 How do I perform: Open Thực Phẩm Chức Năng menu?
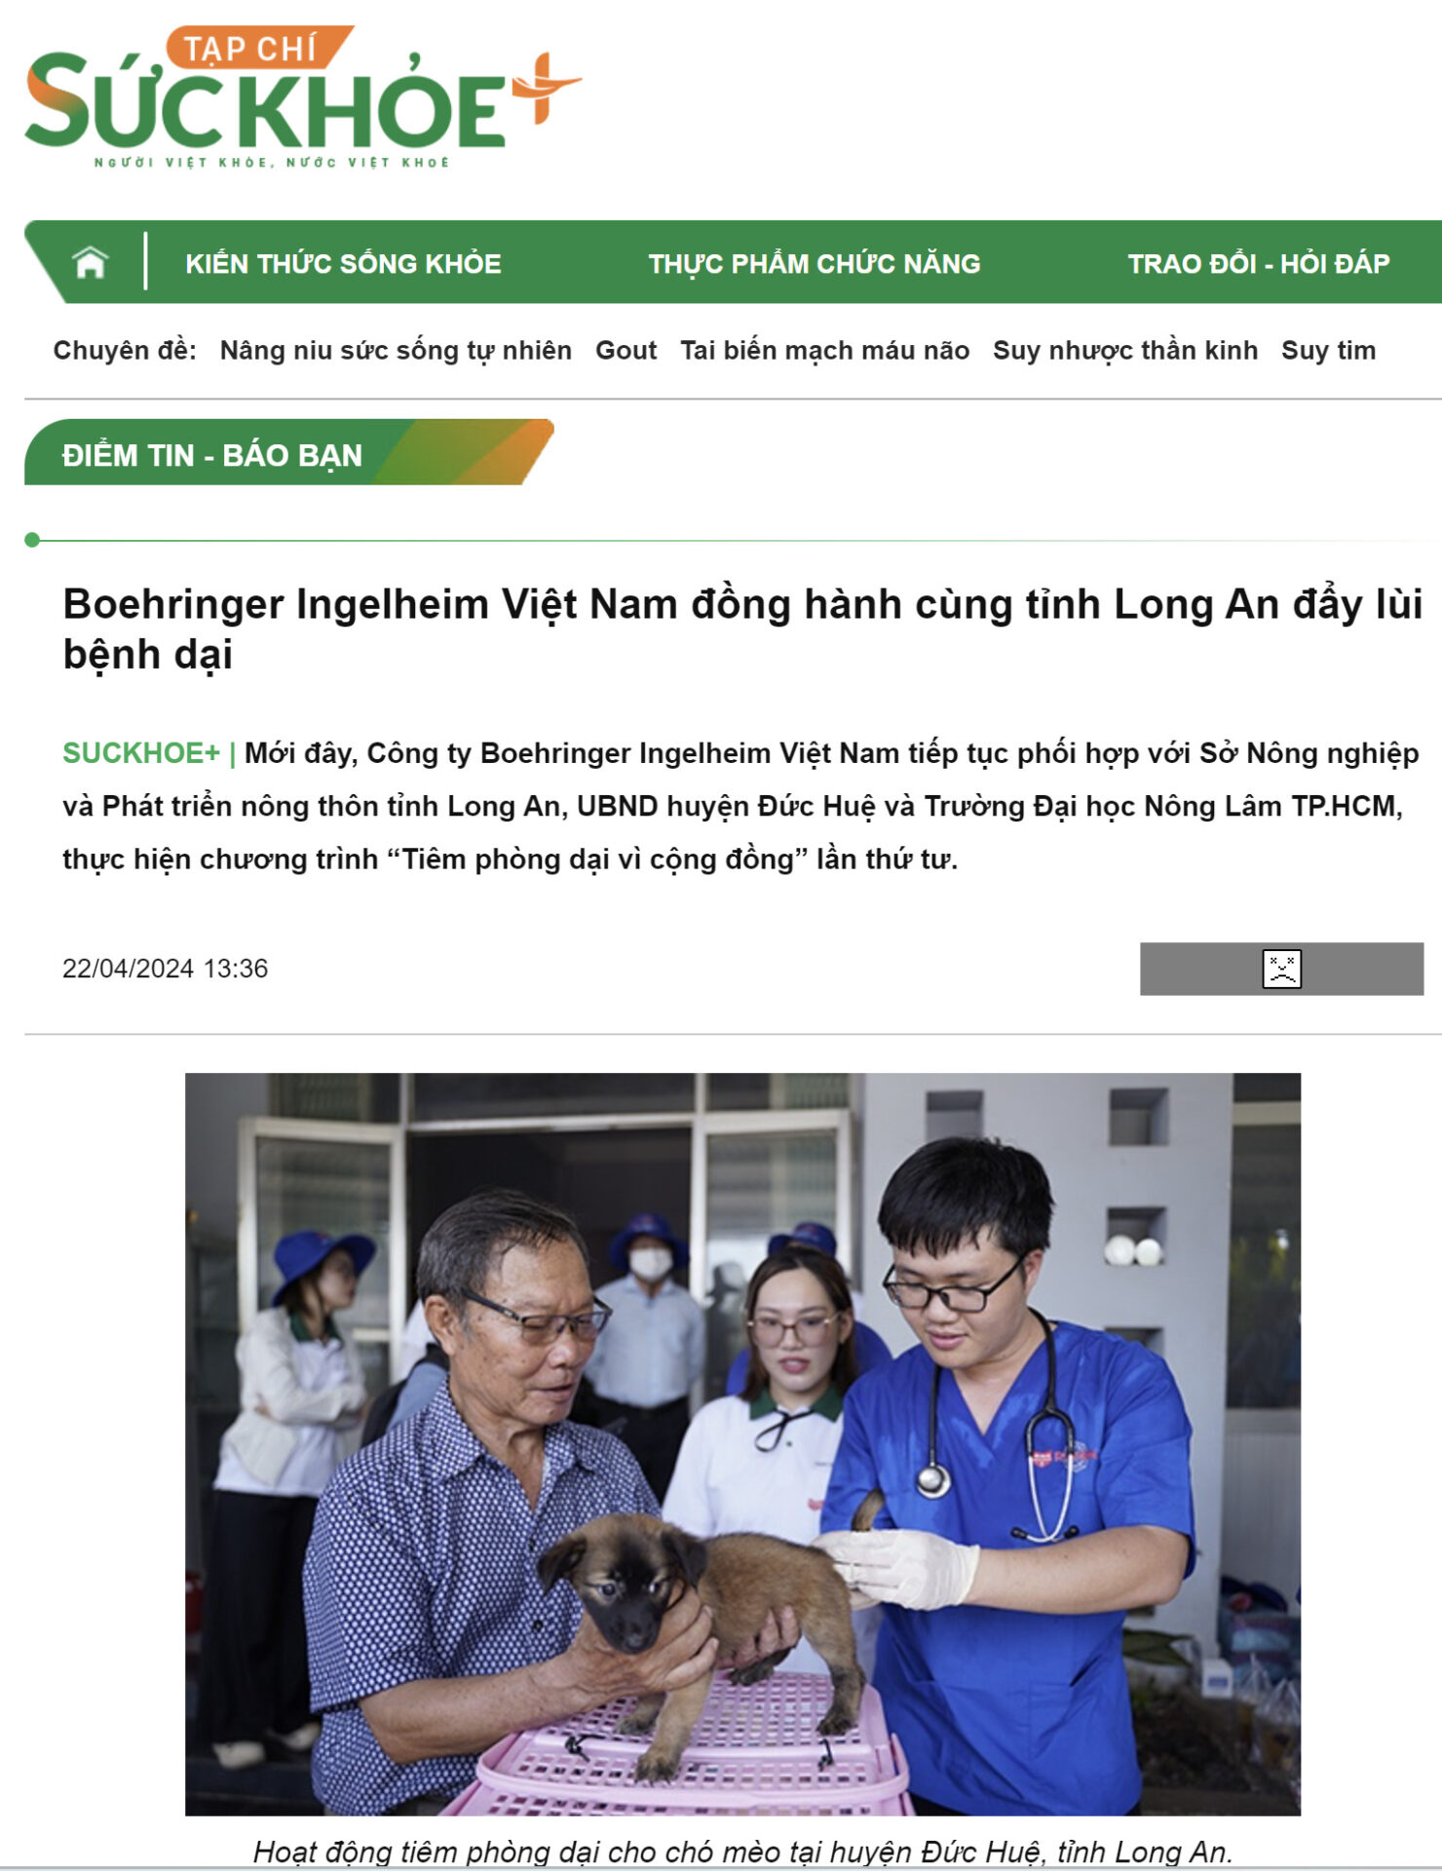[x=815, y=263]
